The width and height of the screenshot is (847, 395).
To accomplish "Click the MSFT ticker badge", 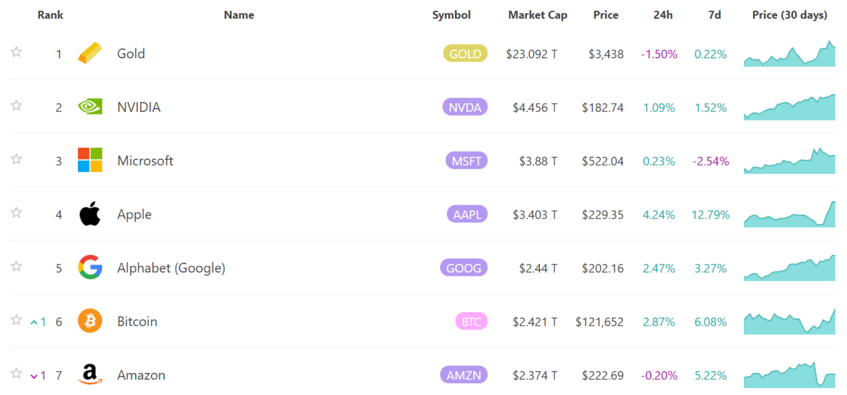I will click(466, 160).
